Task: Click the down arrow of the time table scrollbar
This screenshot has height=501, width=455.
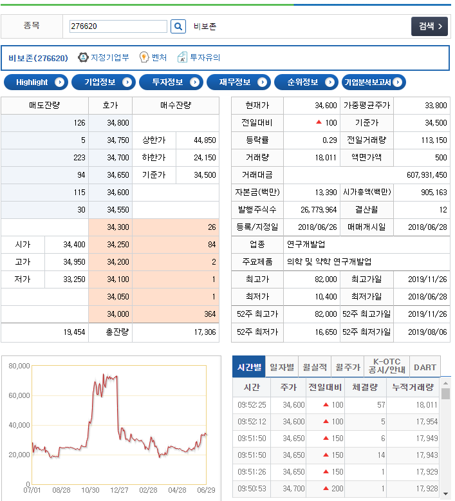Action: (446, 494)
